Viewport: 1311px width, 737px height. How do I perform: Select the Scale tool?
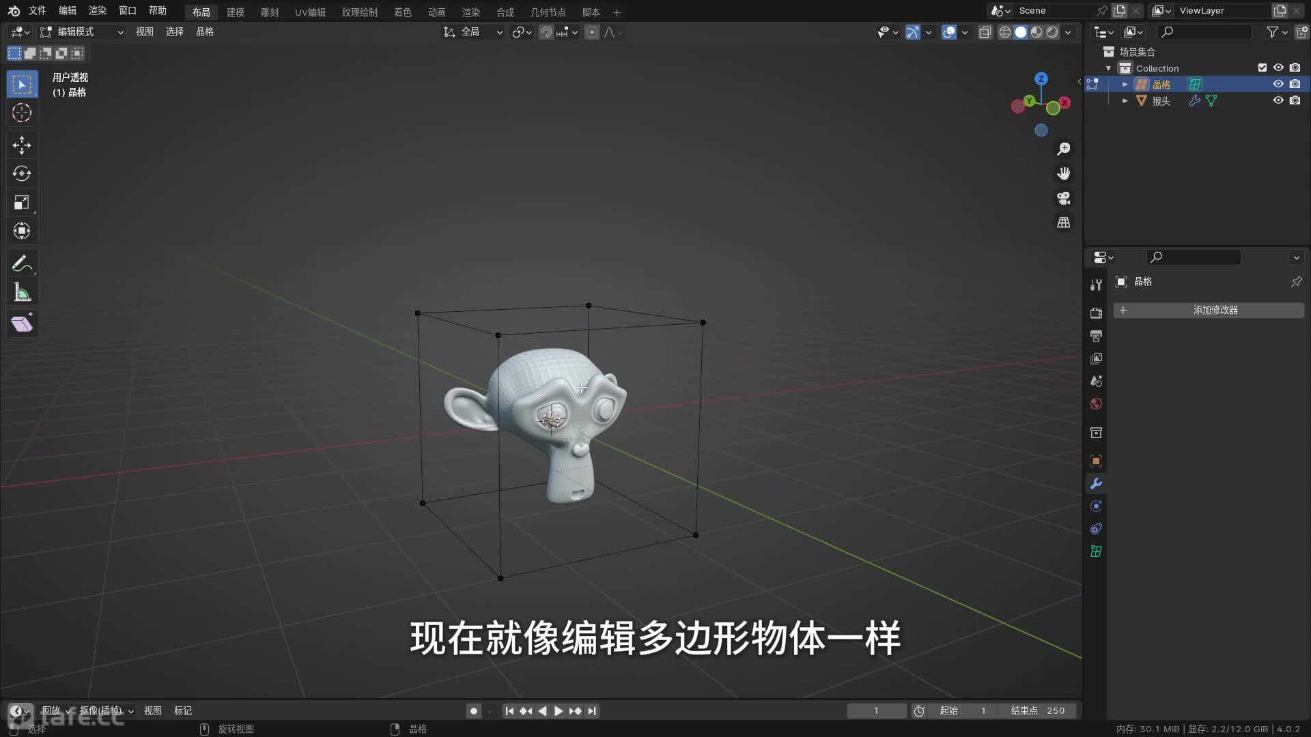click(22, 202)
